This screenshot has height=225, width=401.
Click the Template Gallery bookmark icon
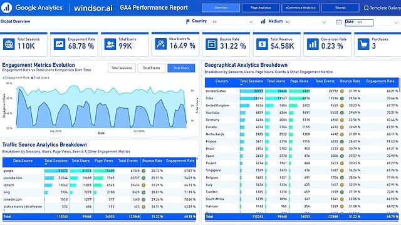click(366, 8)
